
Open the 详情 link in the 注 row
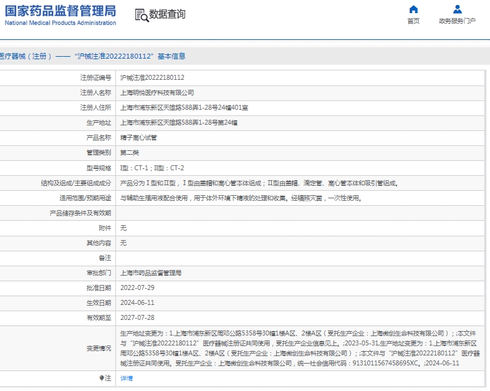(x=127, y=378)
